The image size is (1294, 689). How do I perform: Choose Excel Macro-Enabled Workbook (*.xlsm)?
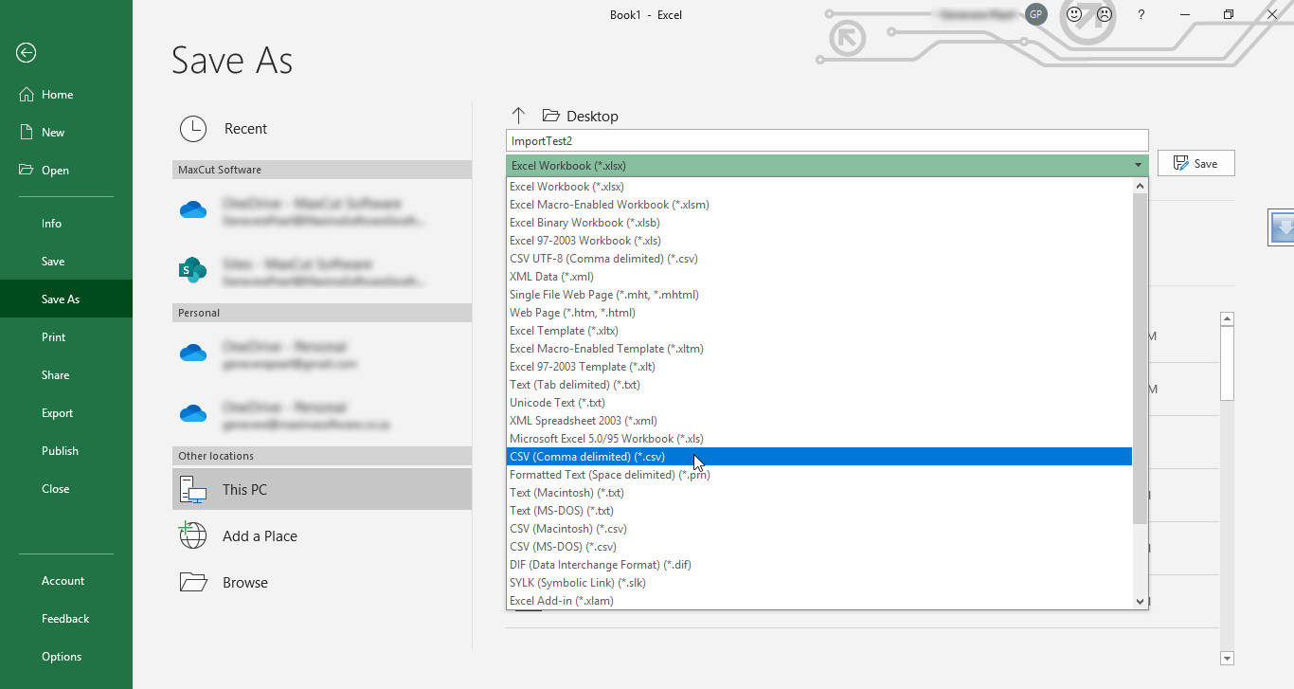pos(819,205)
